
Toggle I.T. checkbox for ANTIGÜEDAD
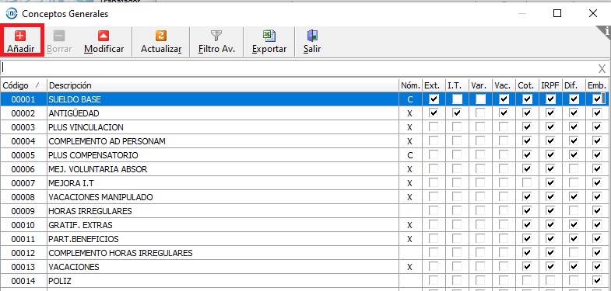click(457, 113)
